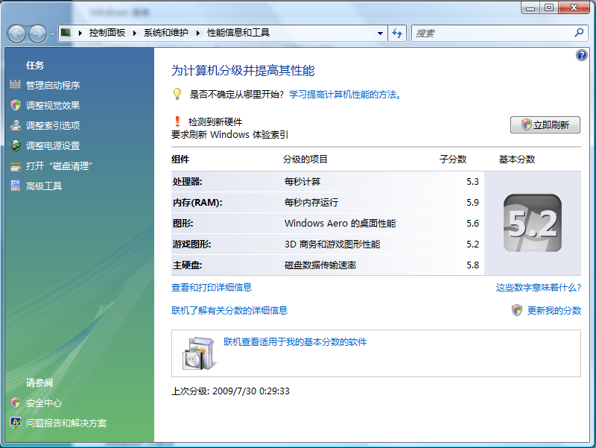The width and height of the screenshot is (596, 448).
Task: Click the 立即刷新 button
Action: [x=545, y=124]
